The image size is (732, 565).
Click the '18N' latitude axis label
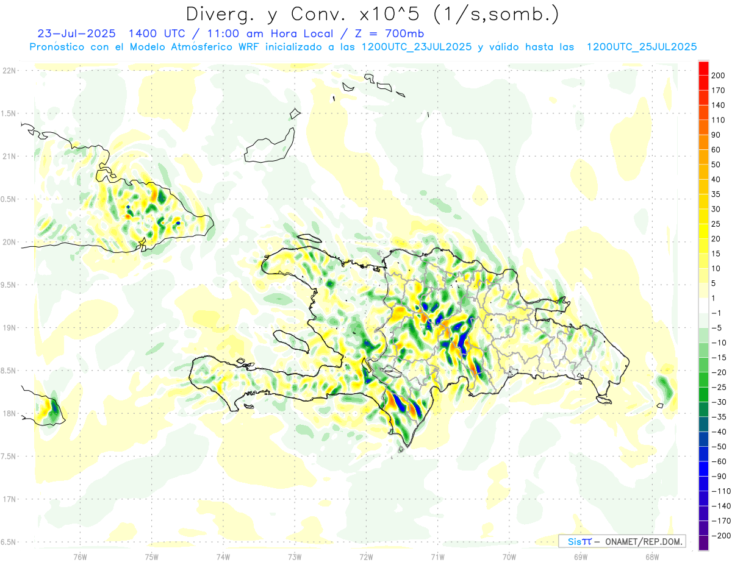point(9,414)
